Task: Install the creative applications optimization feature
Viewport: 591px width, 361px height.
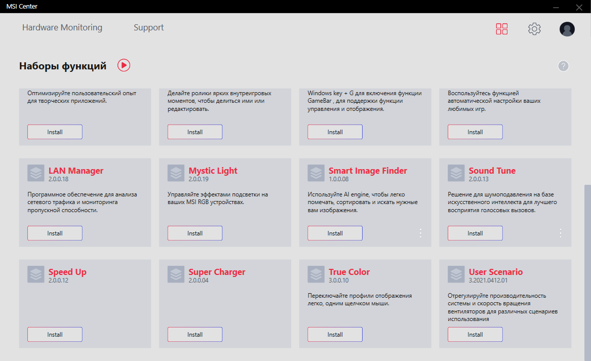Action: coord(55,132)
